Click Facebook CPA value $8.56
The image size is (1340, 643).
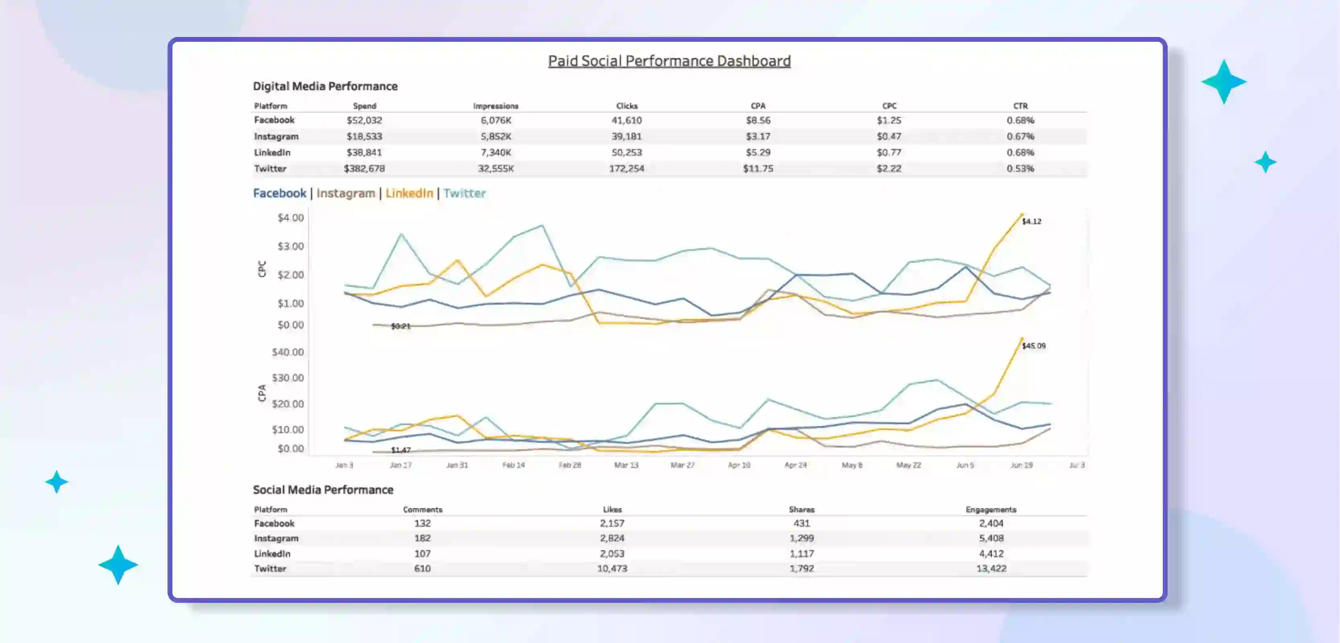click(758, 120)
